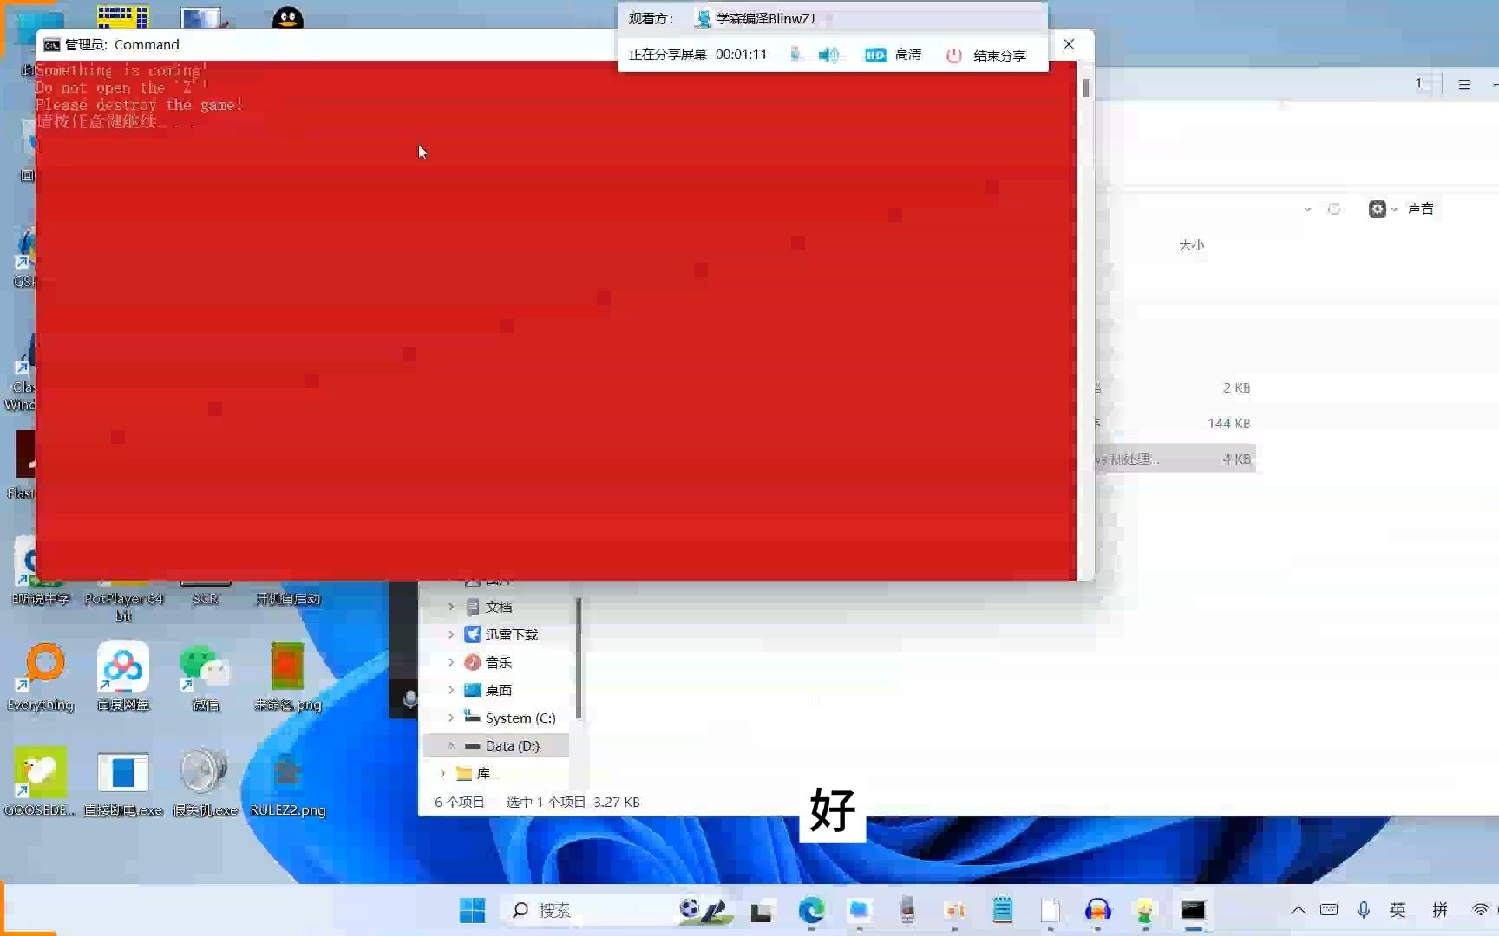The height and width of the screenshot is (936, 1499).
Task: Click the refresh icon in background window
Action: [1334, 209]
